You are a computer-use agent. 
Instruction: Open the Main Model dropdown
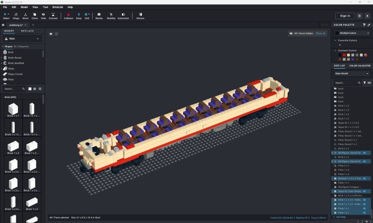click(352, 74)
